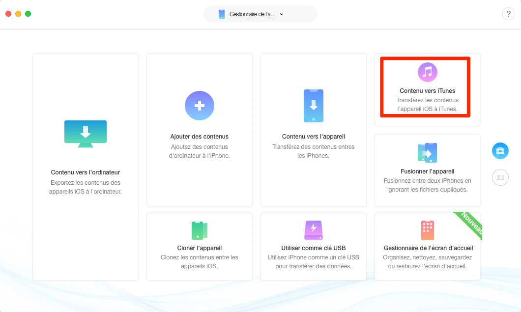Click the description 'Fusionnez entre deux iPhones en ignorant les fichiers dupliqués.'

(427, 185)
